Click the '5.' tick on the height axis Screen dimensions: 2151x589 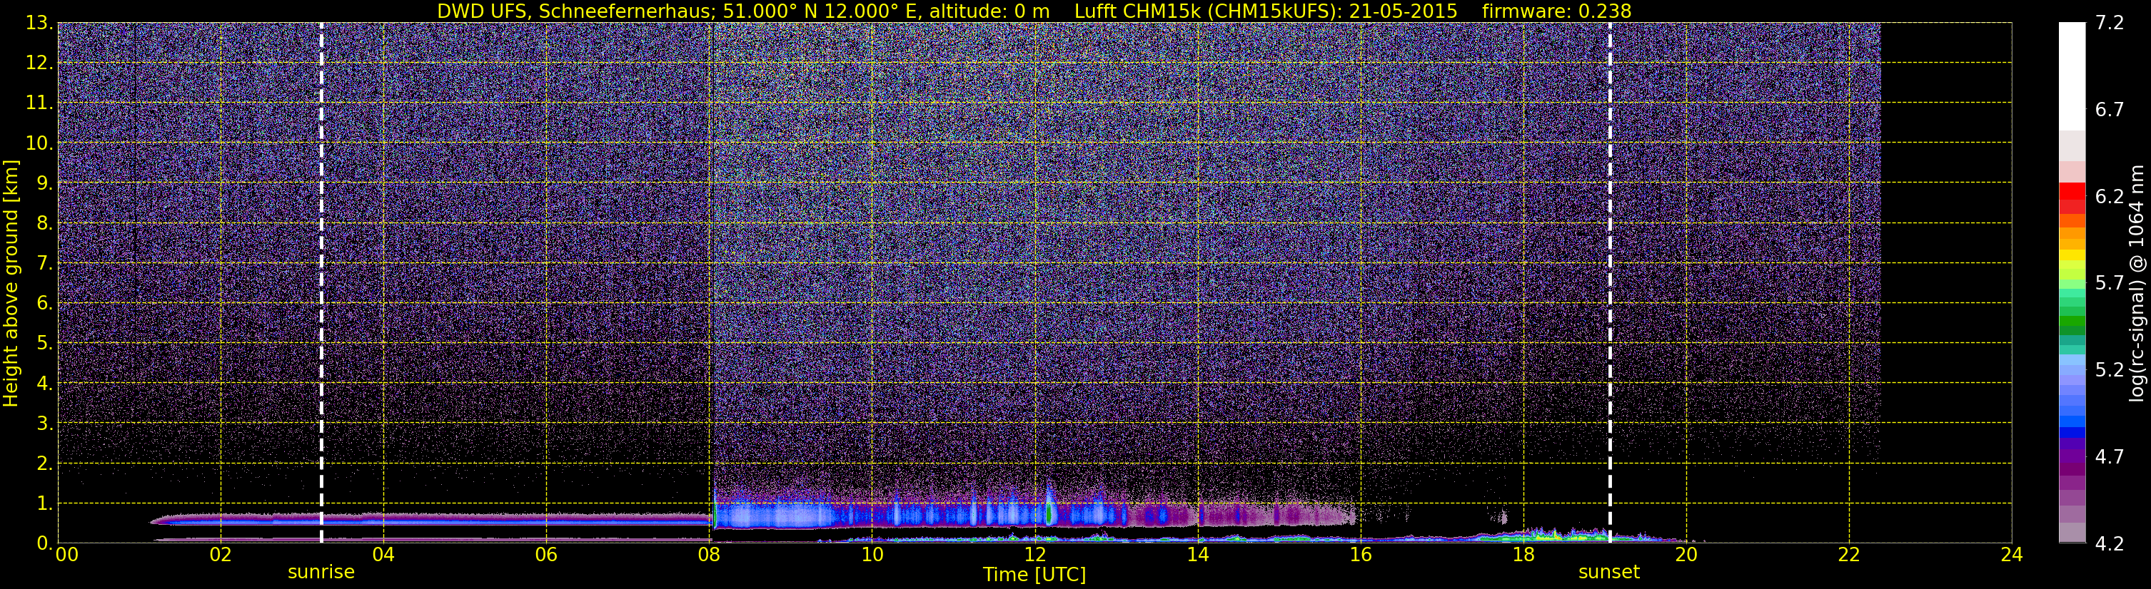(44, 343)
